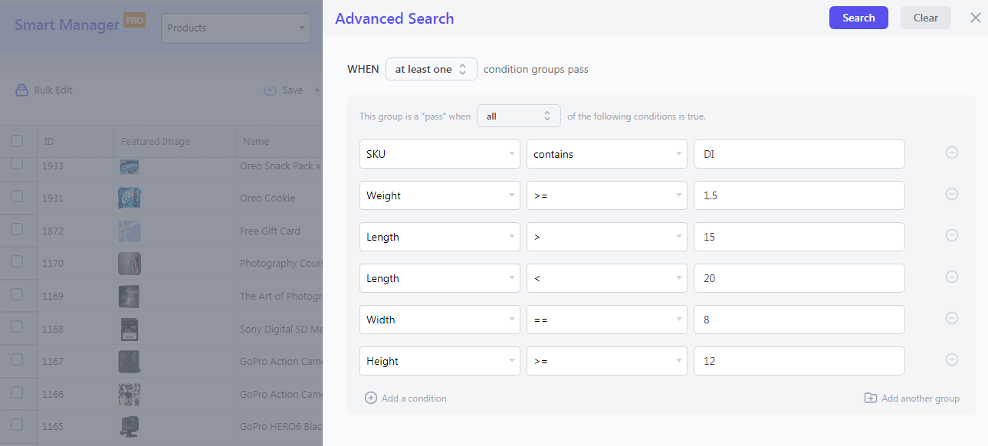
Task: Open the 'all' conditions dropdown
Action: point(519,116)
